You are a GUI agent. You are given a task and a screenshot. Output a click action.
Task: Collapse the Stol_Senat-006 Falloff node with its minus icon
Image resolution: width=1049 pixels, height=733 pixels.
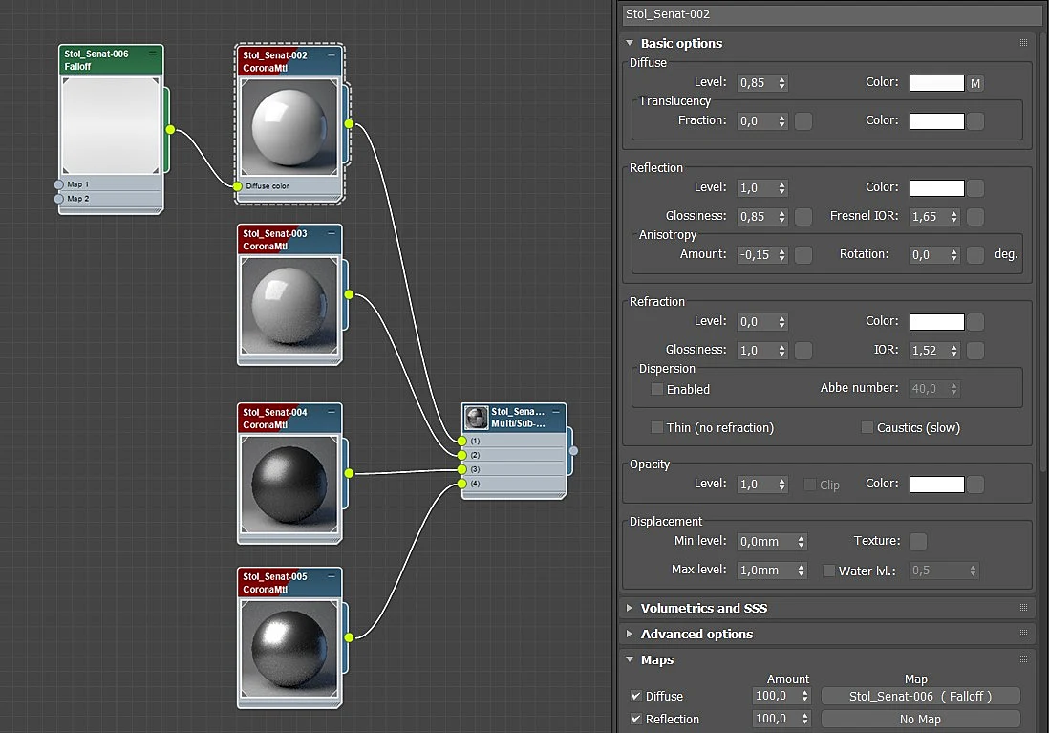pyautogui.click(x=153, y=53)
